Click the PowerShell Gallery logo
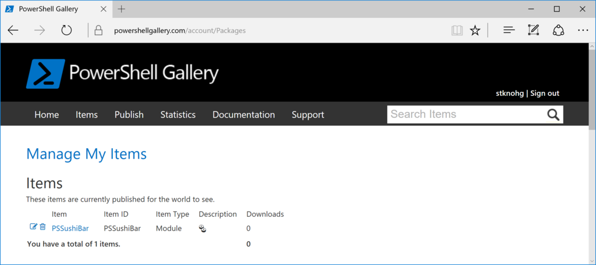 coord(122,74)
